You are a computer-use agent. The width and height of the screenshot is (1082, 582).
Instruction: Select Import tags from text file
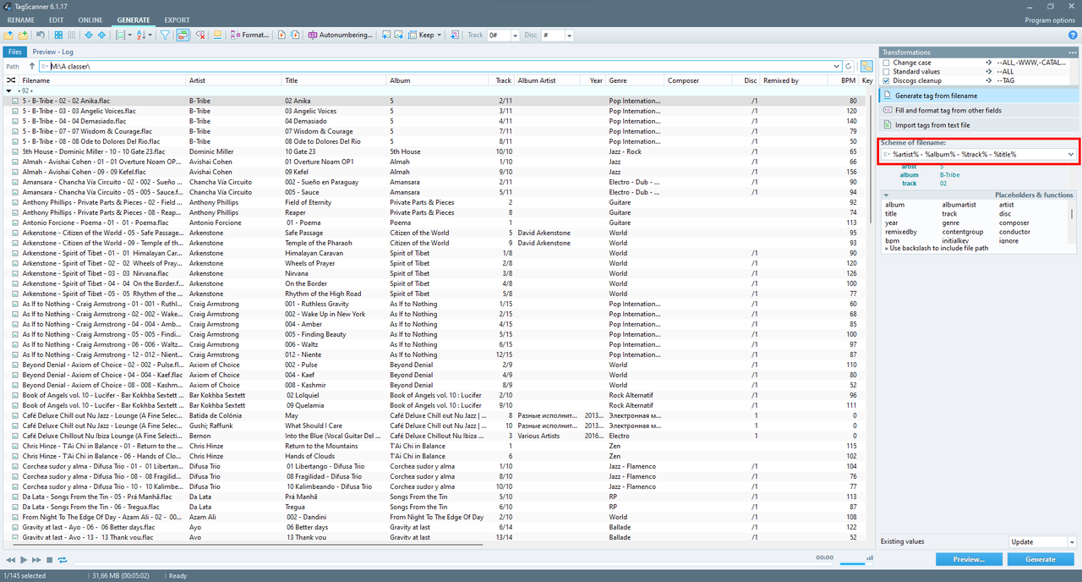click(978, 125)
